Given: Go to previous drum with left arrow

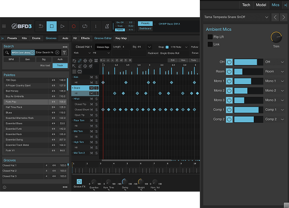Looking at the screenshot, I should point(275,17).
